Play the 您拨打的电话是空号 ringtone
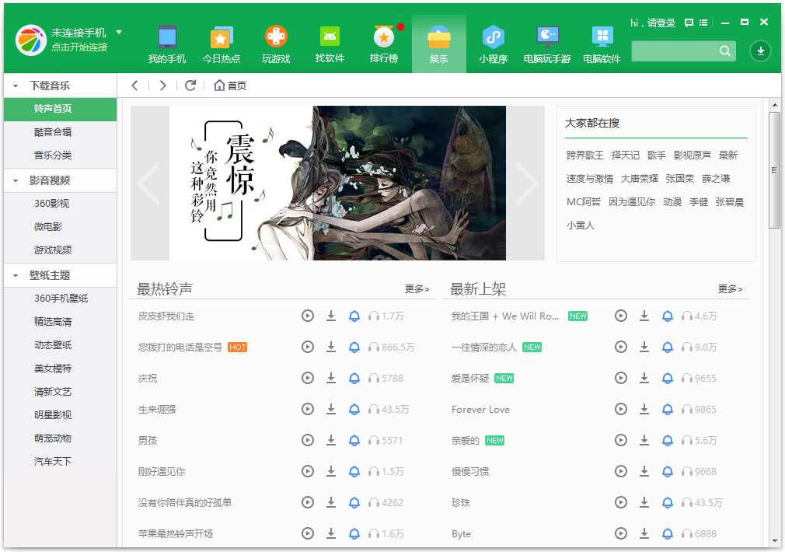This screenshot has height=552, width=785. (x=307, y=347)
